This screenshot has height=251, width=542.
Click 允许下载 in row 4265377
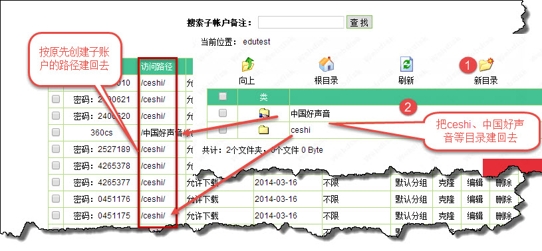click(x=203, y=183)
